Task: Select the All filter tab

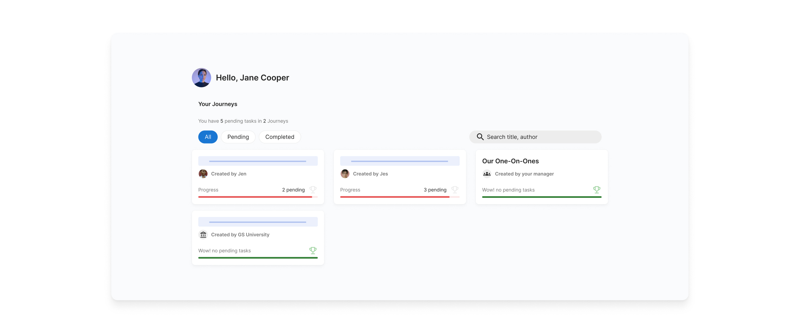Action: pyautogui.click(x=208, y=137)
